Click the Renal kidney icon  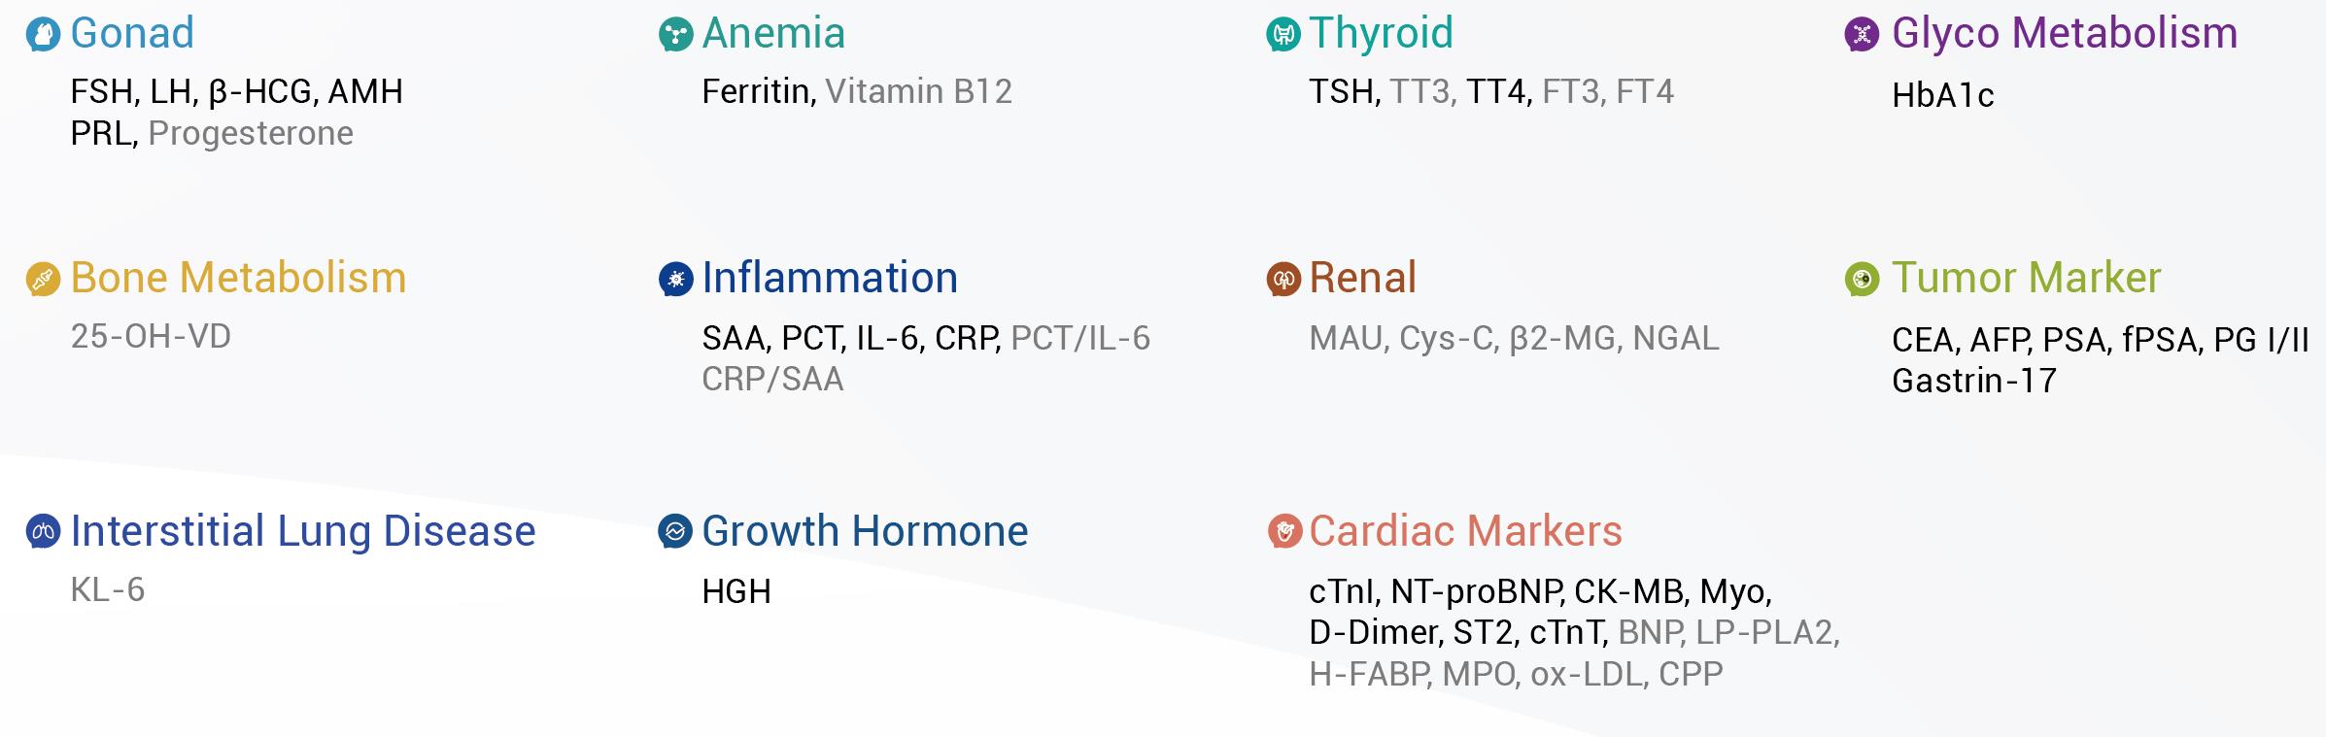pos(1283,280)
